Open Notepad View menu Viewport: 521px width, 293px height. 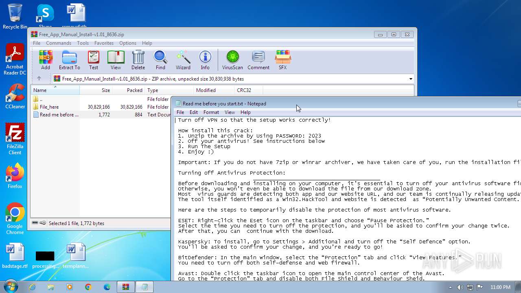(x=230, y=112)
